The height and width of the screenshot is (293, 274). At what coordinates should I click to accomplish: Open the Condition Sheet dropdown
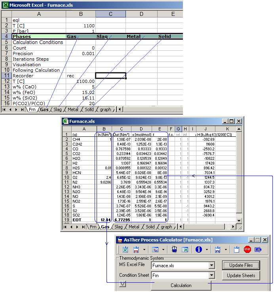tap(212, 276)
